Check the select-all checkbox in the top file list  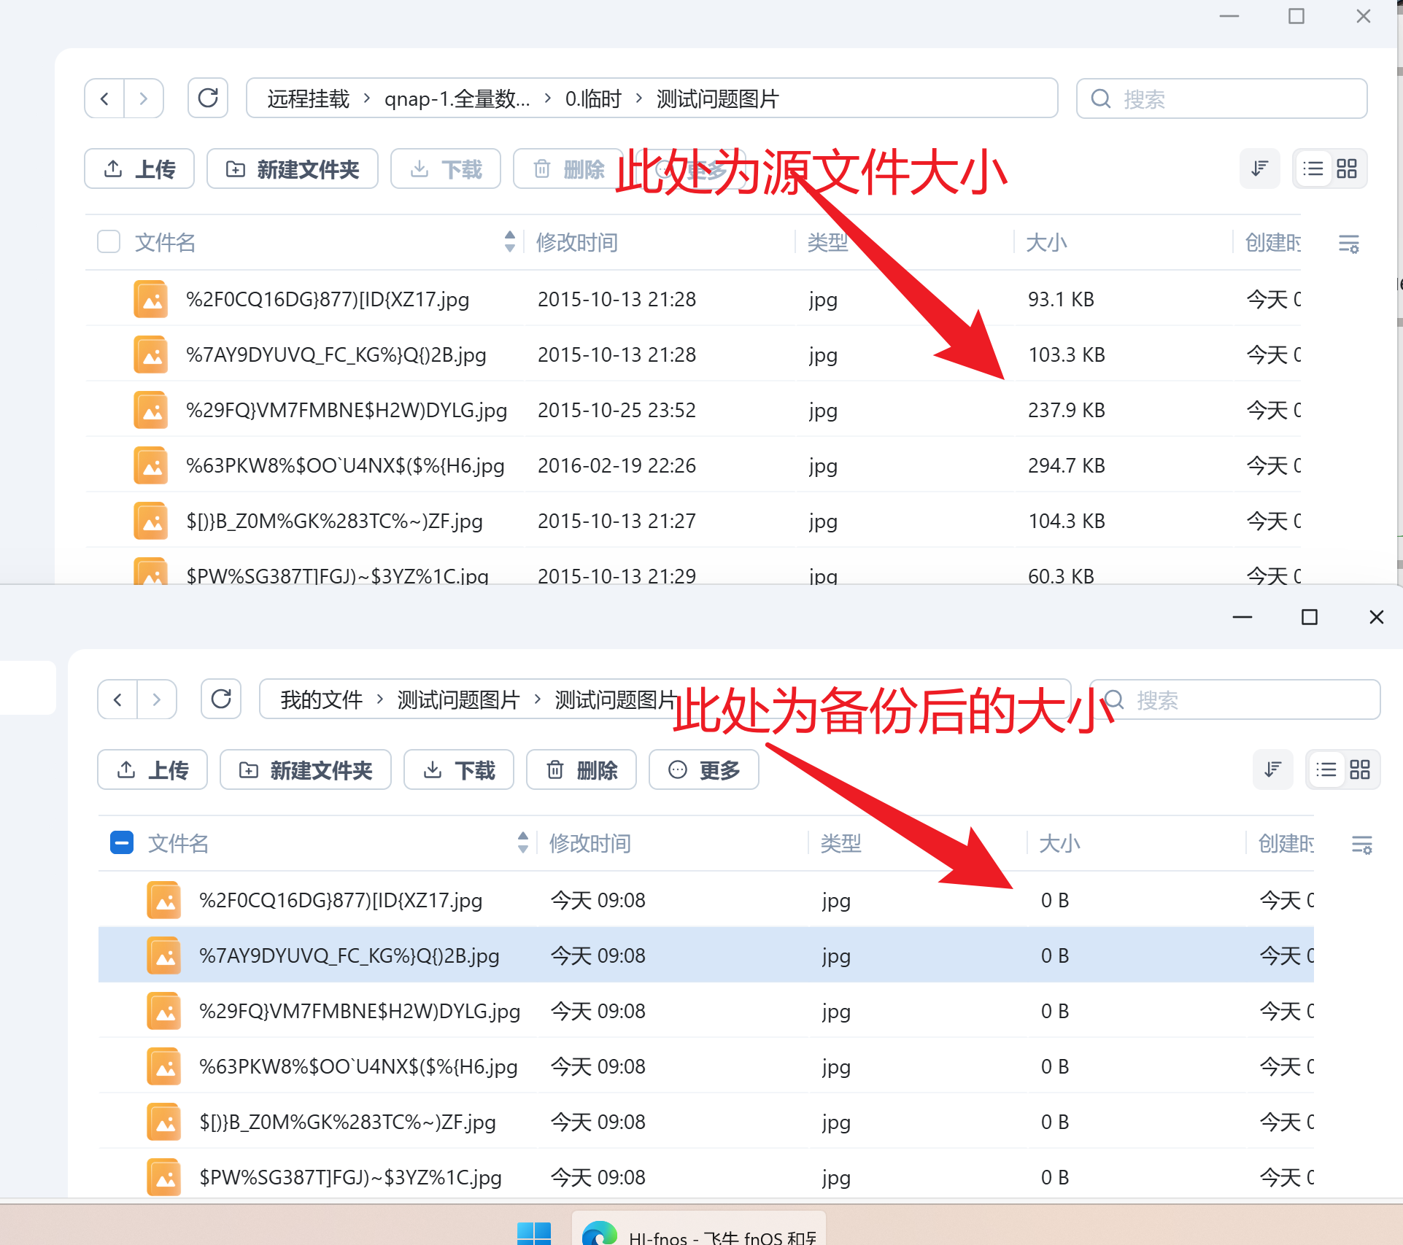[109, 242]
